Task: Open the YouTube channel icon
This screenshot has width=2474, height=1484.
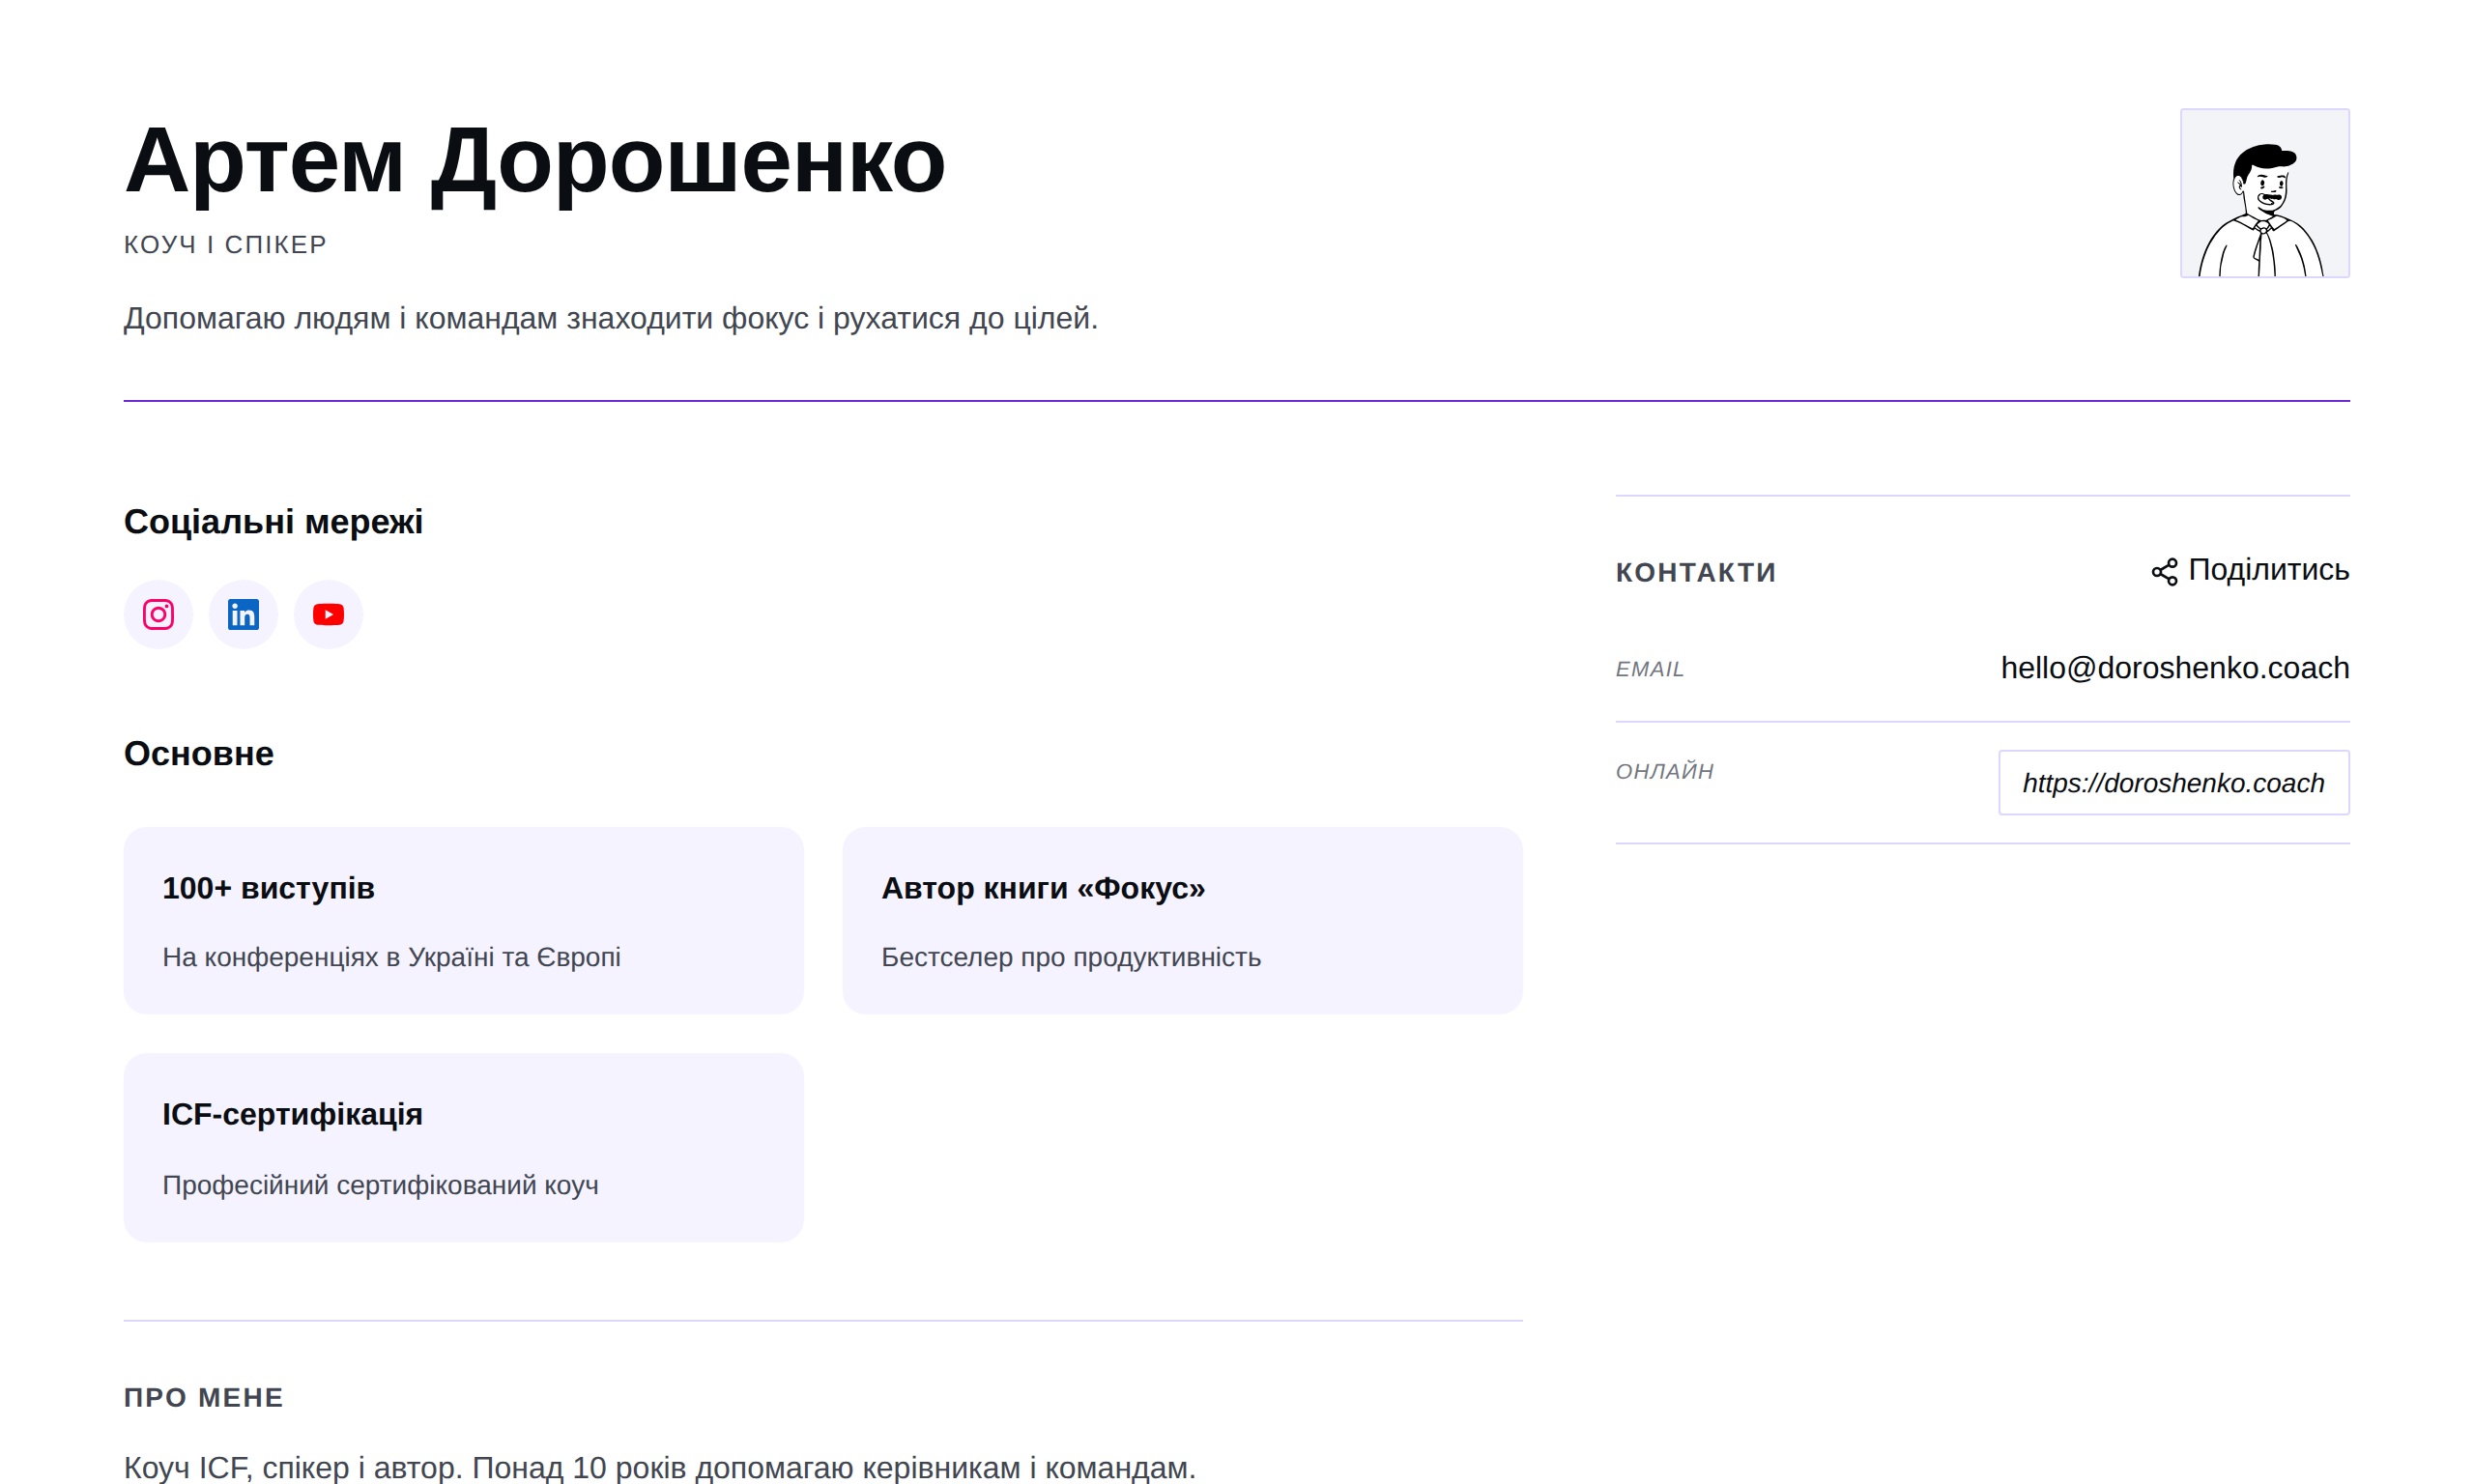Action: 328,614
